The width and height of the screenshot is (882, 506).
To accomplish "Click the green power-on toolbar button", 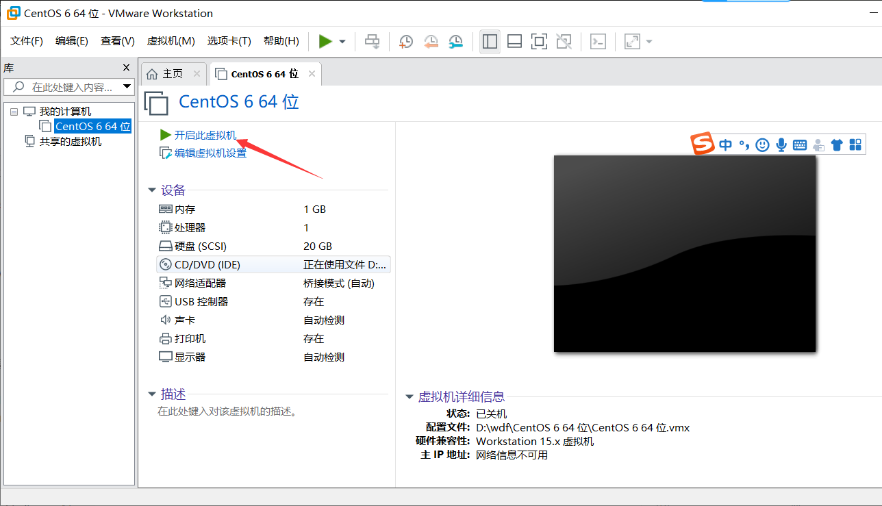I will (x=325, y=42).
